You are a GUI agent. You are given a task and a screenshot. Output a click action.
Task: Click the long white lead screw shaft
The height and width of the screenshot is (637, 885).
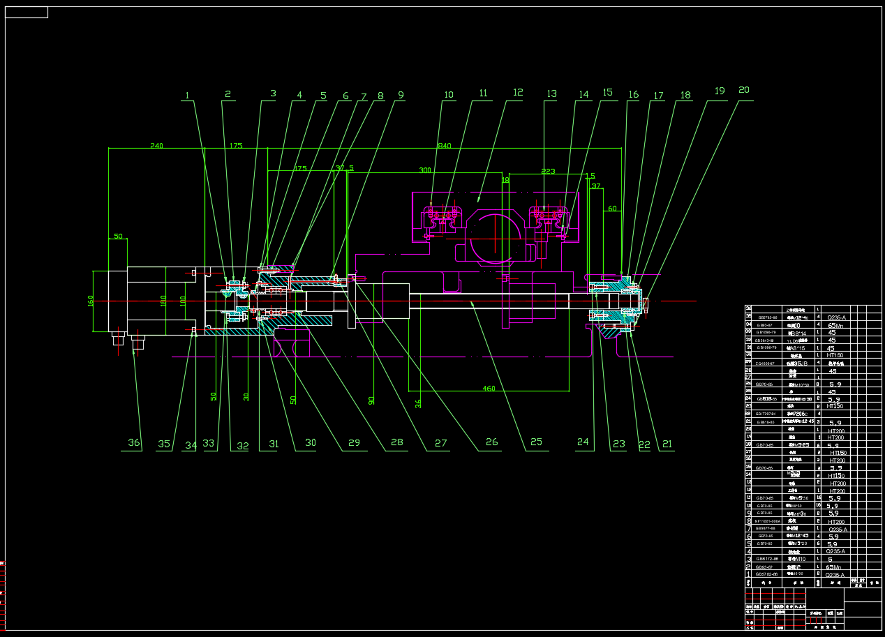(x=489, y=301)
